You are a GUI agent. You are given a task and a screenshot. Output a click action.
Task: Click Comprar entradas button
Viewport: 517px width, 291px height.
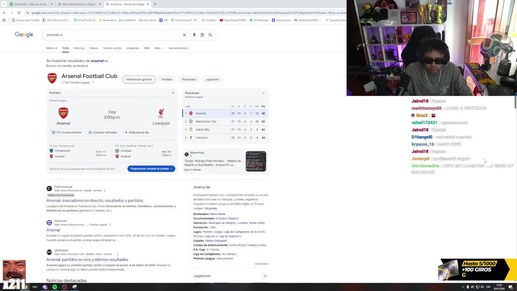(x=103, y=132)
